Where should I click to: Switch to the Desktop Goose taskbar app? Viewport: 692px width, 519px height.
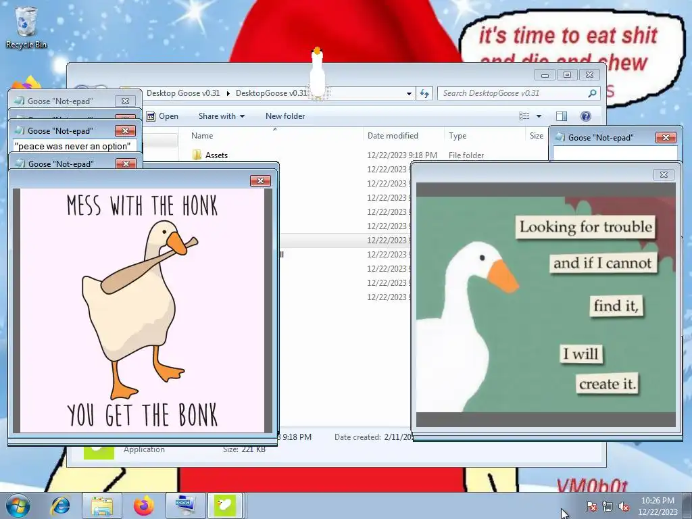[x=225, y=505]
